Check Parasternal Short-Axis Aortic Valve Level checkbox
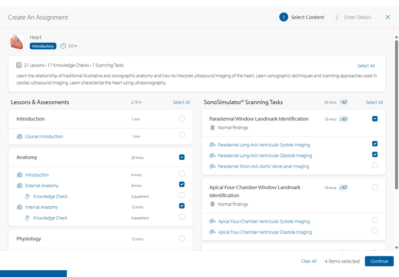Screen dimensions: 399x277 click(375, 165)
